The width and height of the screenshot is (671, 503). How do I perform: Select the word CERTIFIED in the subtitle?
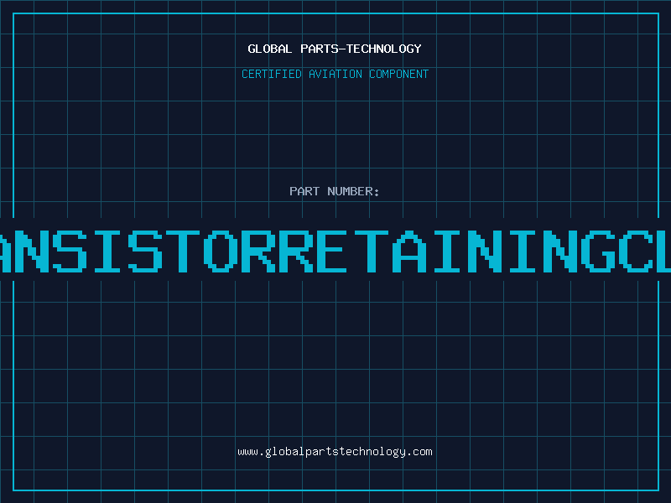(x=271, y=74)
